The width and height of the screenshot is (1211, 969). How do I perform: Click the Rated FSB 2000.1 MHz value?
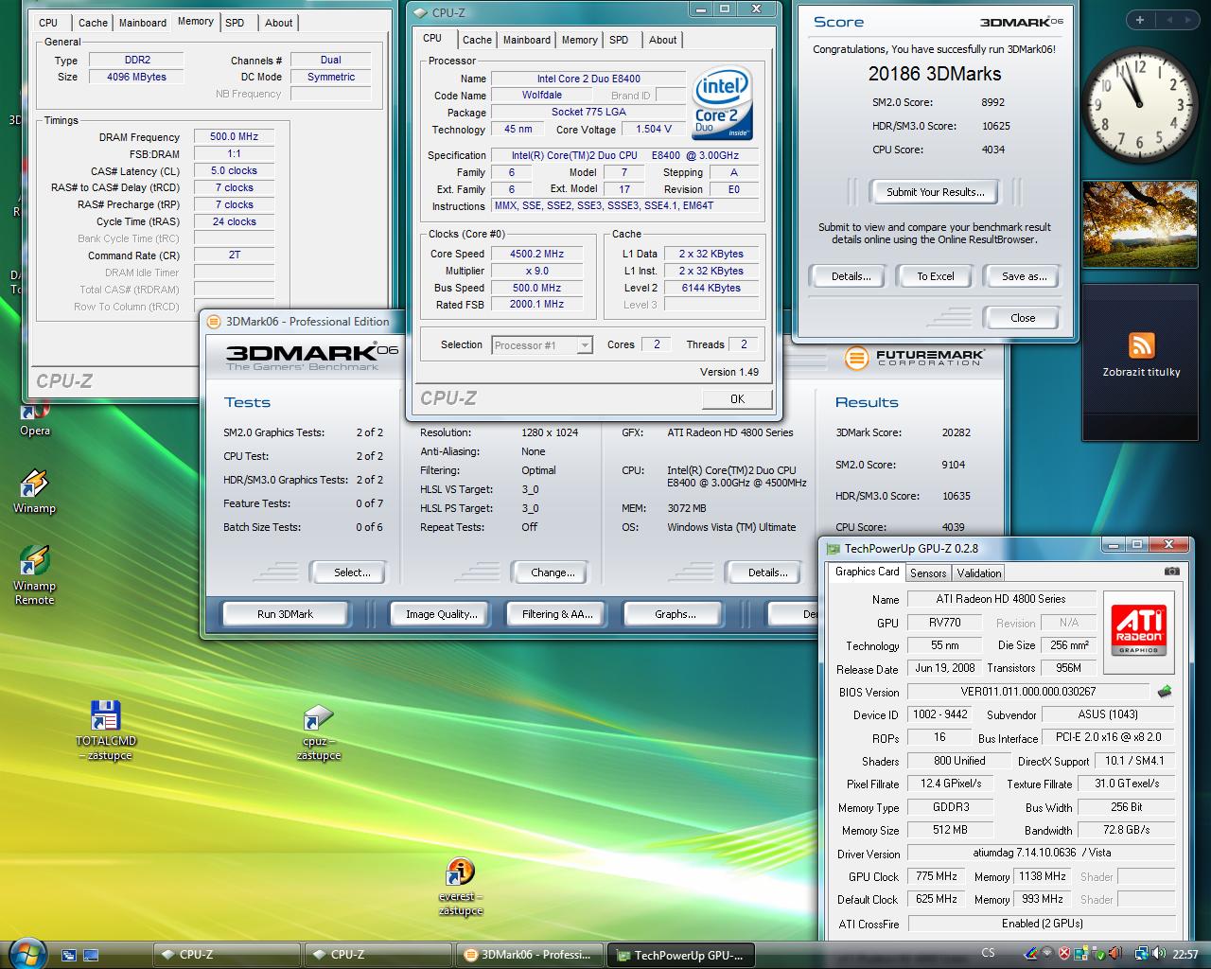tap(536, 305)
